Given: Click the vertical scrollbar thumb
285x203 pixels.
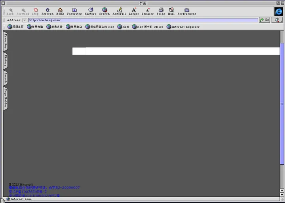Looking at the screenshot, I should (282, 104).
